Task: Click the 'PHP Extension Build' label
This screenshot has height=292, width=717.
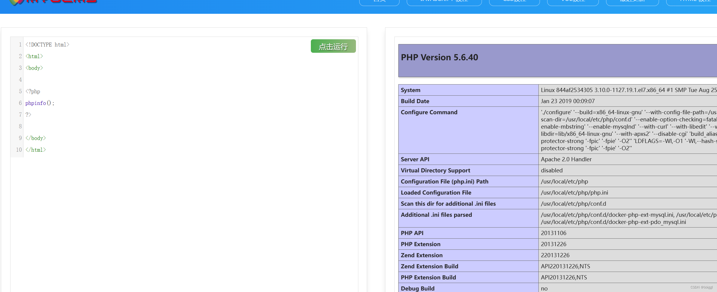Action: pyautogui.click(x=428, y=277)
